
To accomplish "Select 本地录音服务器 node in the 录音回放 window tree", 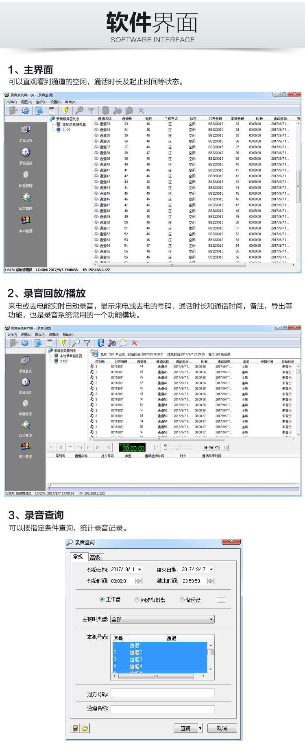I will click(x=71, y=356).
